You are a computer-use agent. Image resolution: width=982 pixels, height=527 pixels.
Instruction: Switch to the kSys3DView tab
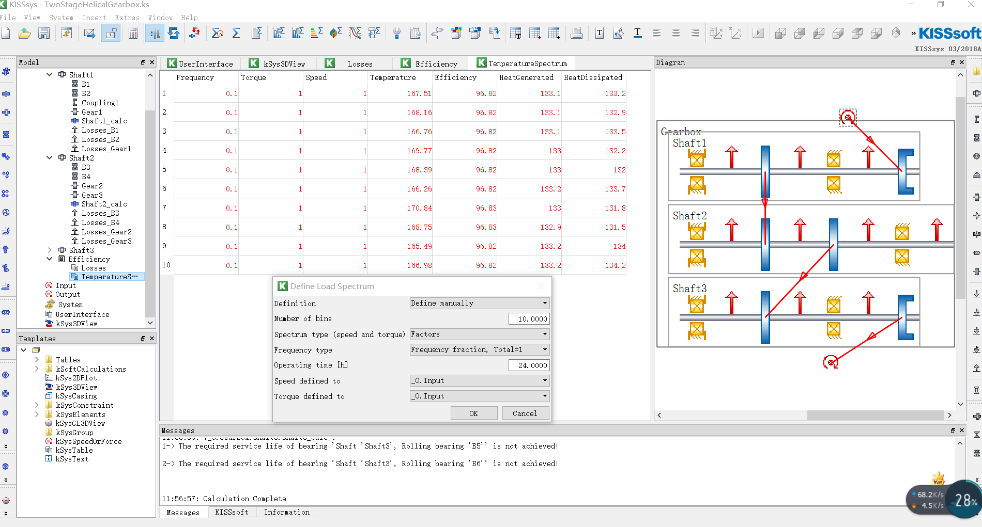coord(278,63)
